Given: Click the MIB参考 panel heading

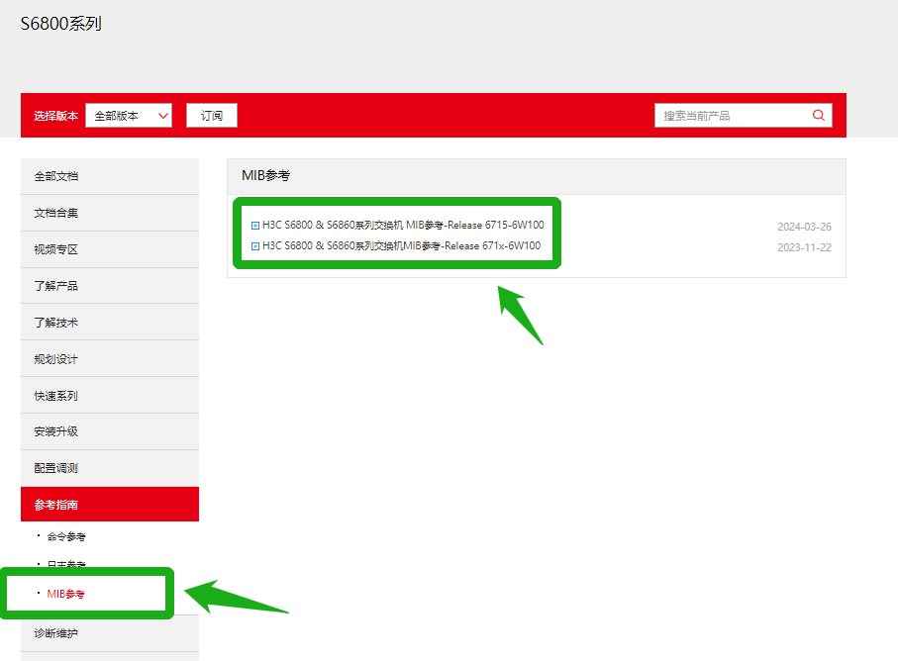Looking at the screenshot, I should click(x=265, y=176).
